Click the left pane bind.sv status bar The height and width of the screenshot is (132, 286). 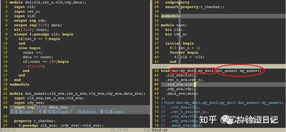[x=75, y=130]
